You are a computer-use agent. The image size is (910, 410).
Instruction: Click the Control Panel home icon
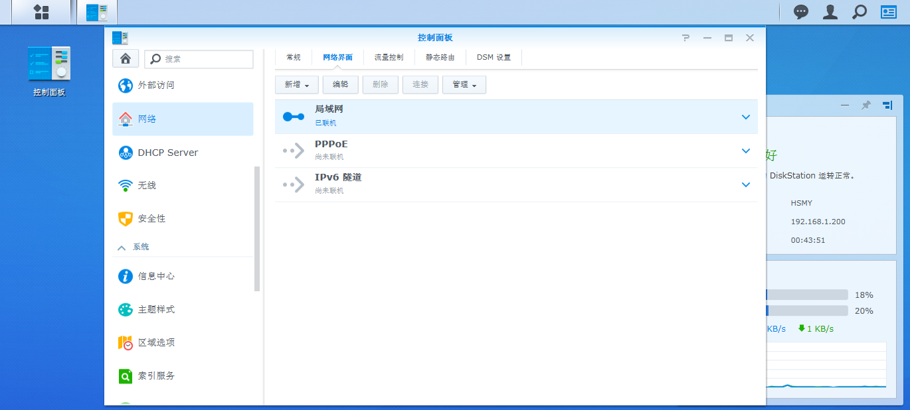[126, 58]
